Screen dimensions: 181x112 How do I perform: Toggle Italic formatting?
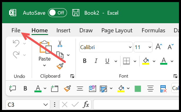pos(96,61)
